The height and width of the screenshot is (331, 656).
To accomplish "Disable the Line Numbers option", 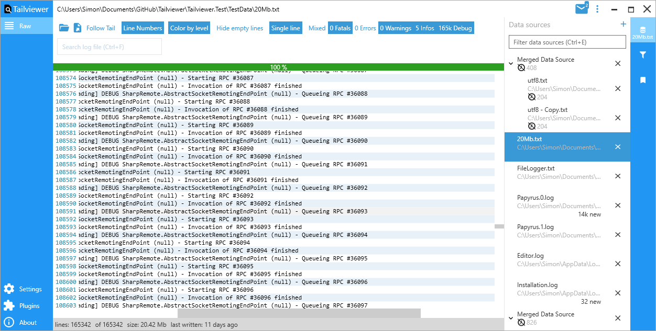I will pos(142,28).
